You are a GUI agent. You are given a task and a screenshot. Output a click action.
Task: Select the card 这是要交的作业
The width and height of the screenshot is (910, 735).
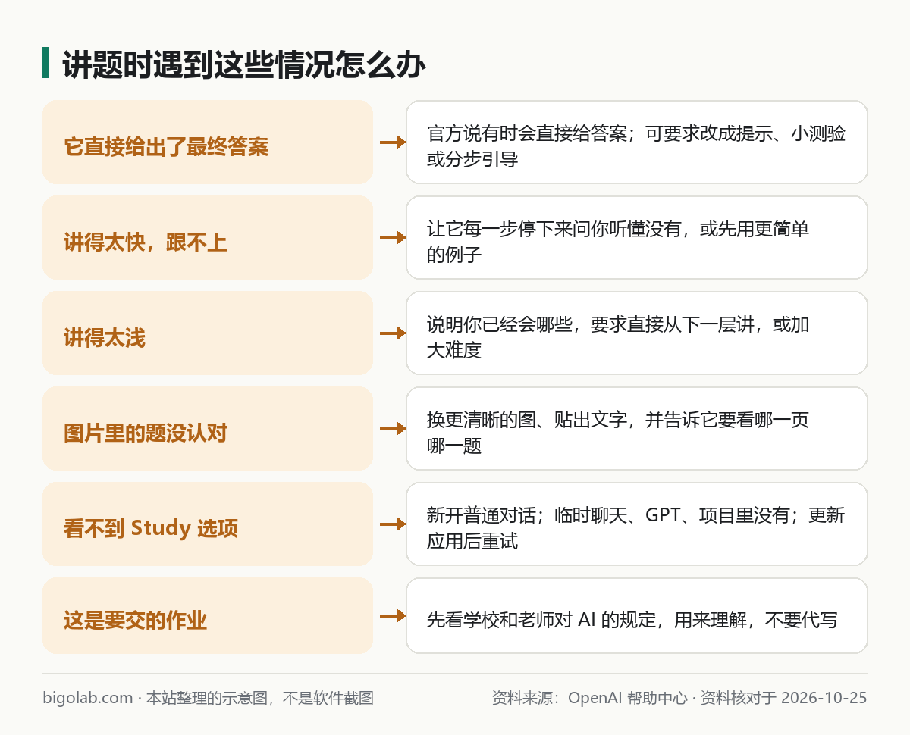click(x=208, y=615)
